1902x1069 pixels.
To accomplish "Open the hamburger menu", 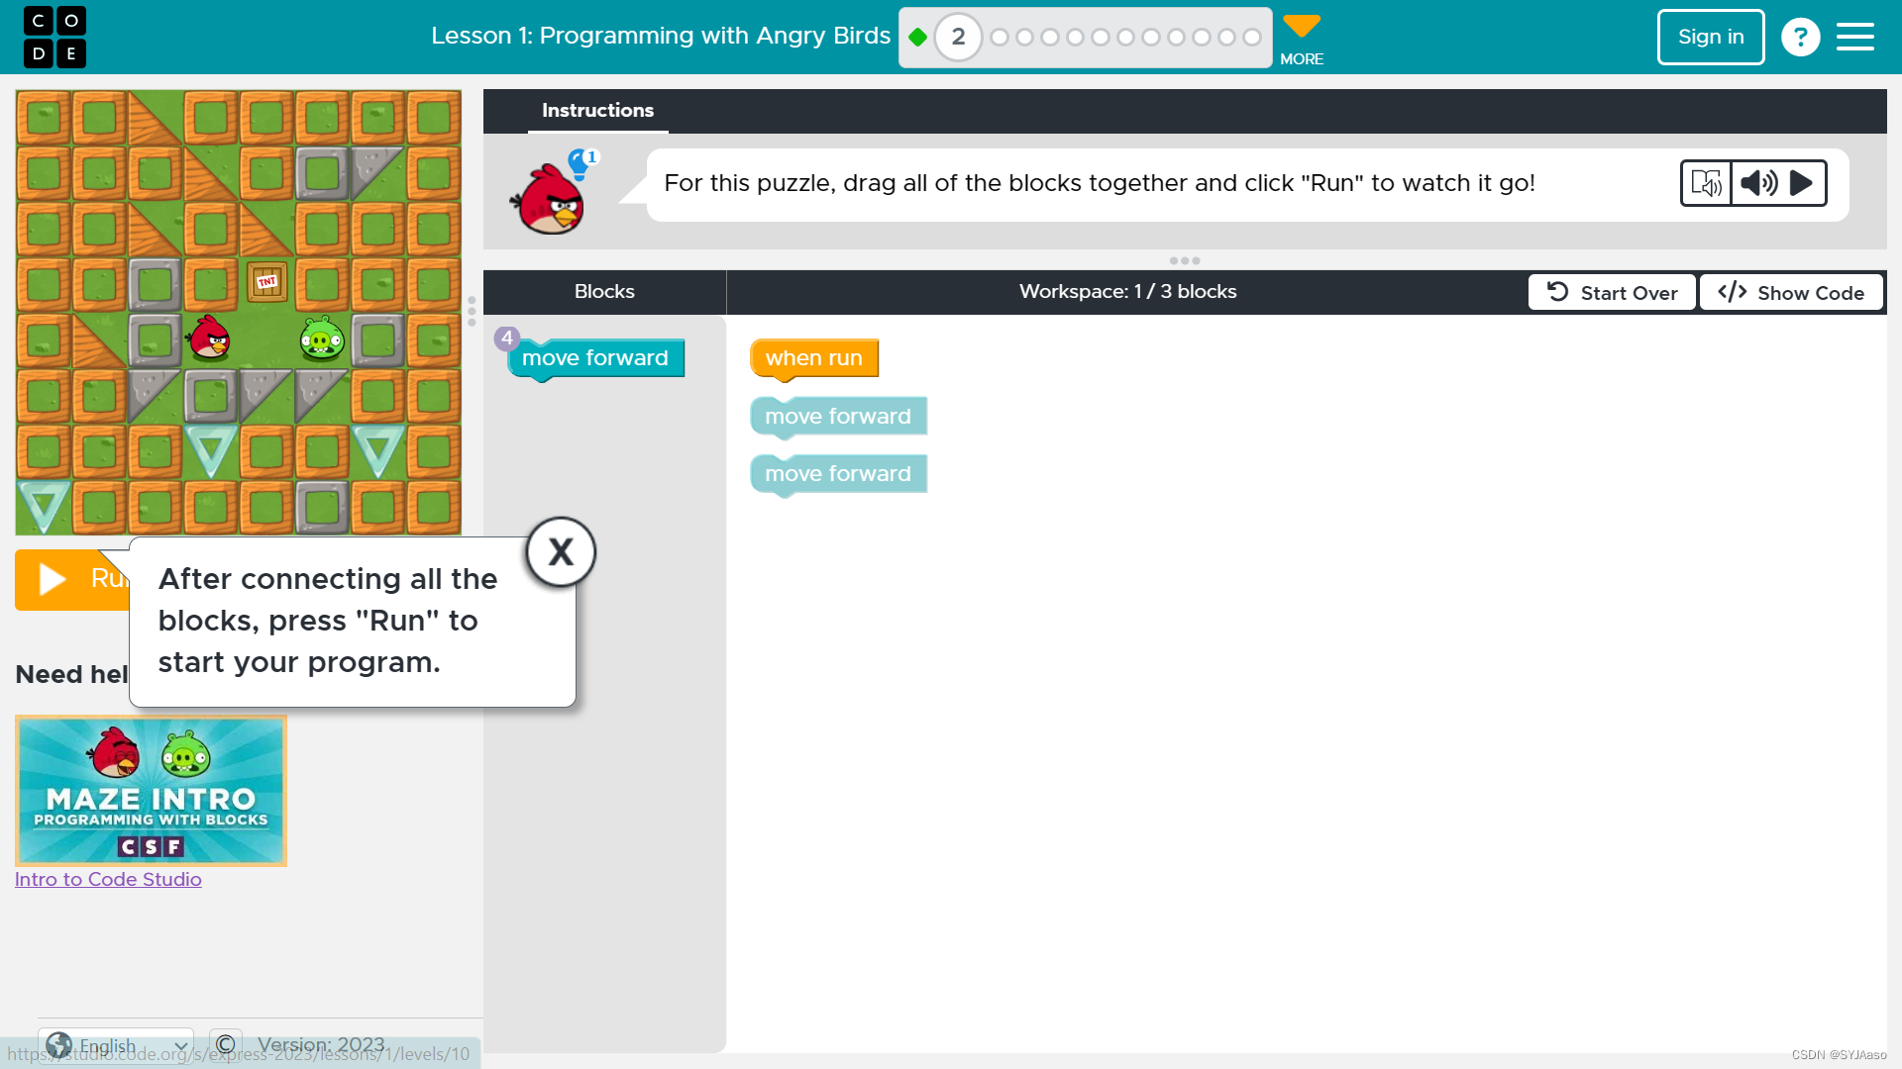I will click(1854, 38).
